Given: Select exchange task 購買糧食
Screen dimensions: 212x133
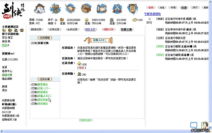Looking at the screenshot, I should click(x=39, y=85).
